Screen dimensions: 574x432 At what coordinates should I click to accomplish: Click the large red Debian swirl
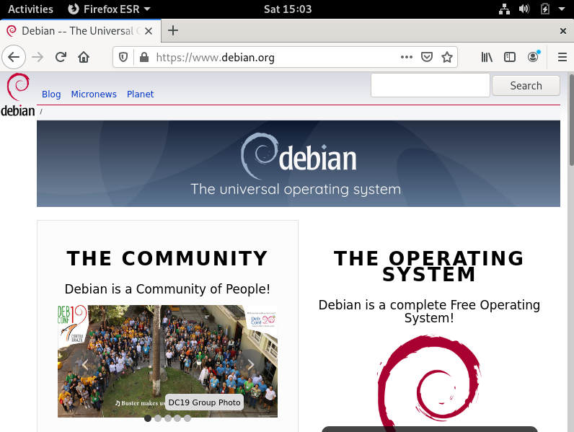[429, 382]
